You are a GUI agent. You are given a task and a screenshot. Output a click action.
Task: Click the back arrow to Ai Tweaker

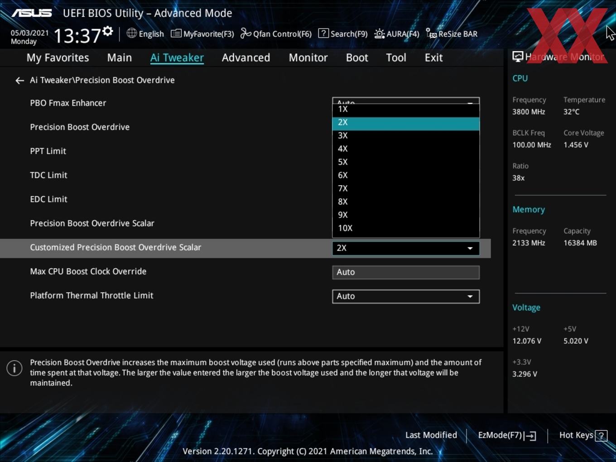(x=19, y=80)
